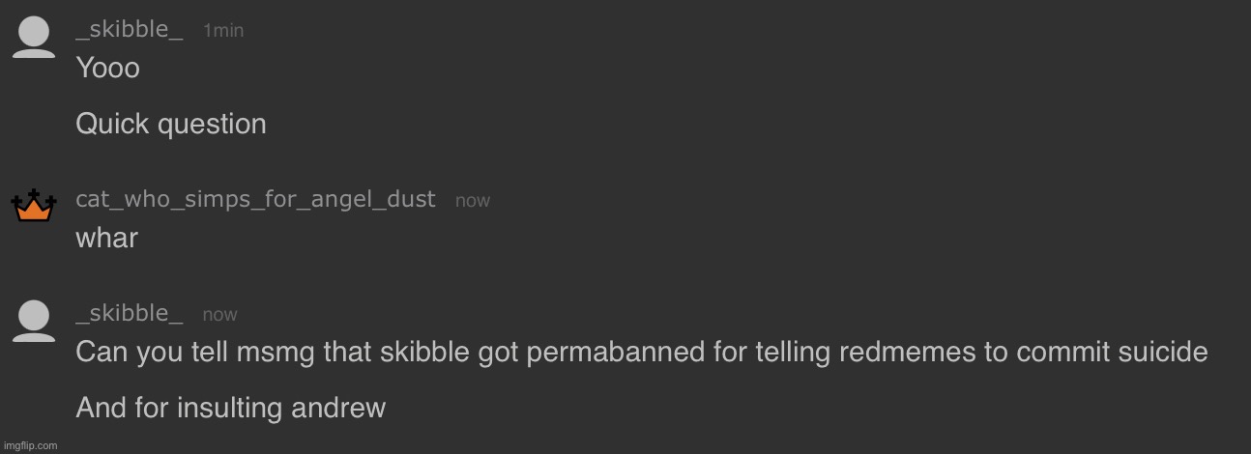
Task: Open the cat_who_simps_for_angel_dust username profile
Action: (x=255, y=200)
